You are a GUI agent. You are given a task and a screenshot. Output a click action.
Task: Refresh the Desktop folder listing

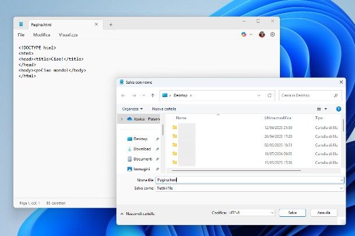[269, 95]
